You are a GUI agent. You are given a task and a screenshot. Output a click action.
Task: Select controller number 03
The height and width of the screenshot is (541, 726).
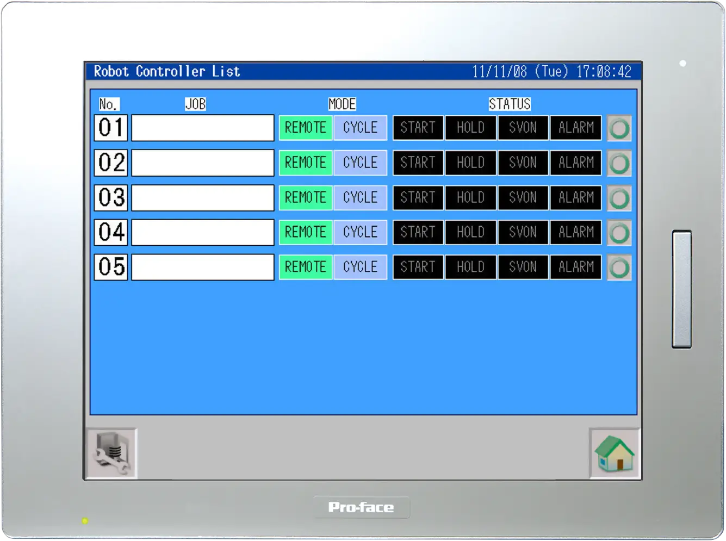(111, 197)
